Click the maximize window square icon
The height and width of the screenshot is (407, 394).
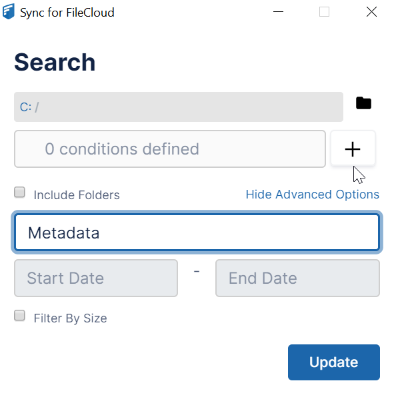[324, 12]
